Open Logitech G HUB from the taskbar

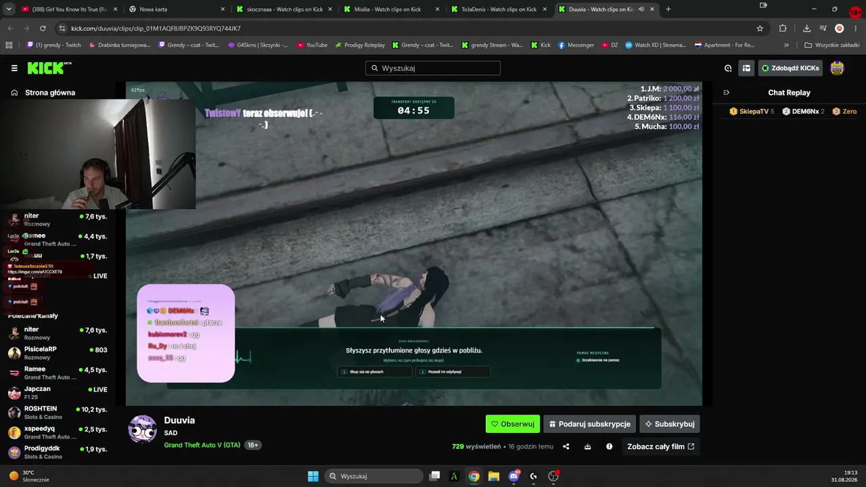534,476
